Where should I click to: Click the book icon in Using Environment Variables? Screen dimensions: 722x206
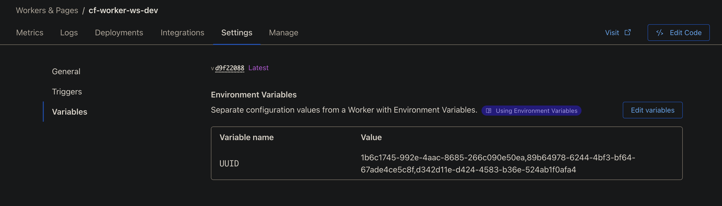489,111
